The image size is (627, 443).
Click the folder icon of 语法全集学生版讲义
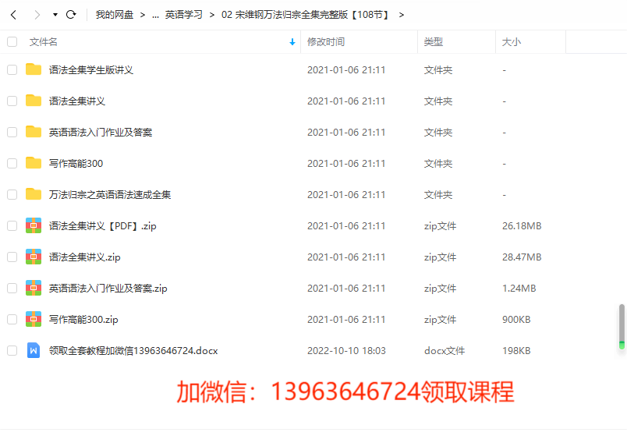(34, 69)
